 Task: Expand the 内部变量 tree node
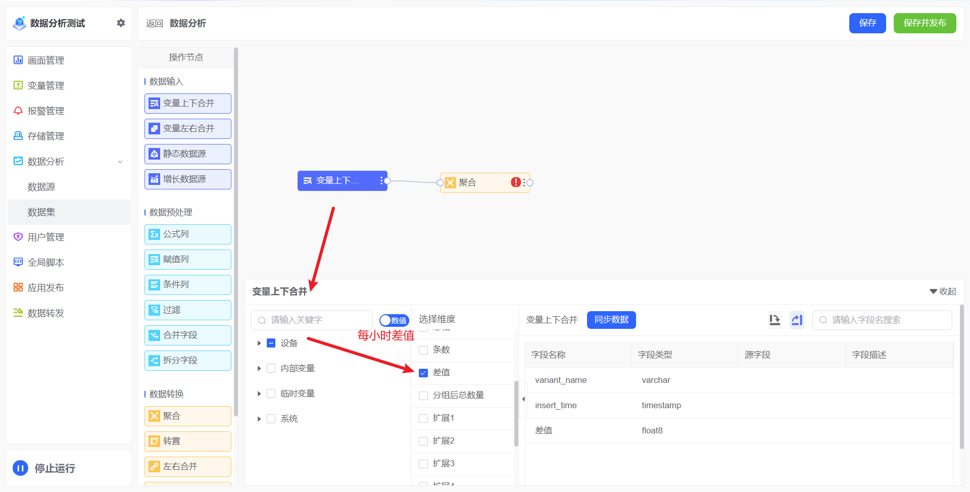coord(259,368)
